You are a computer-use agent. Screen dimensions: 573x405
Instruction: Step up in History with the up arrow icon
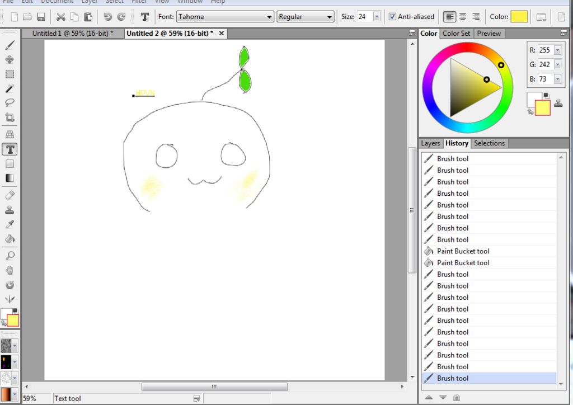click(x=429, y=397)
